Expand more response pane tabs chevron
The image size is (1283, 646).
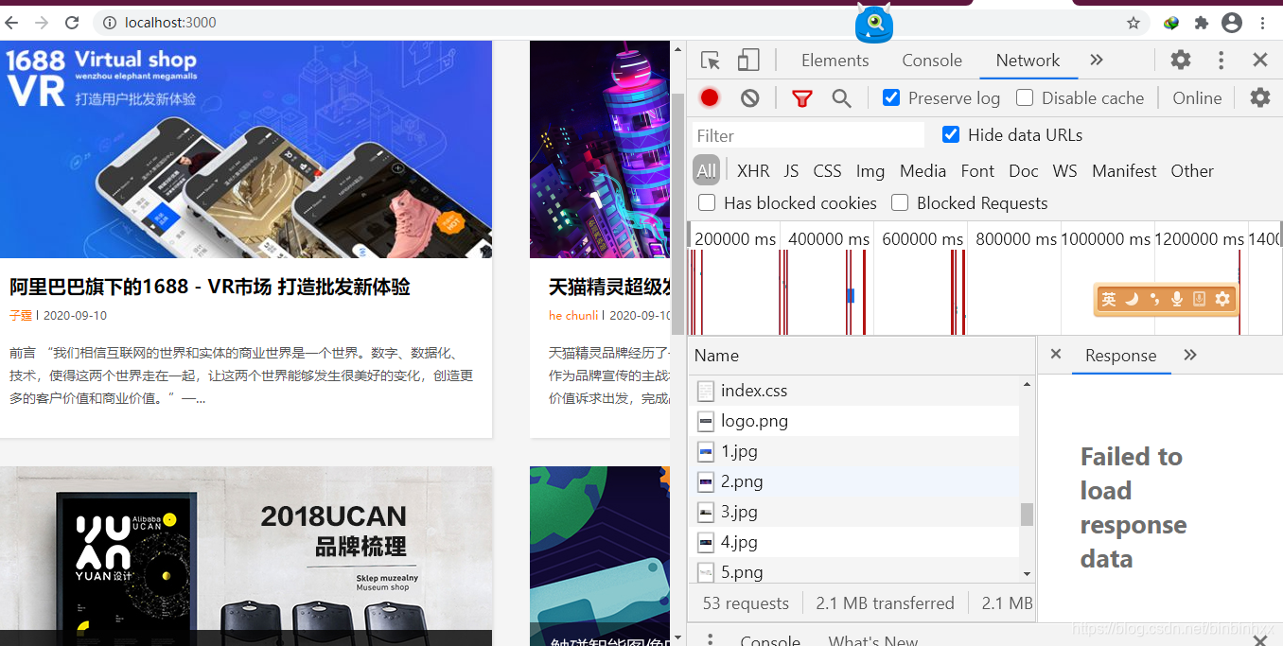pyautogui.click(x=1190, y=355)
